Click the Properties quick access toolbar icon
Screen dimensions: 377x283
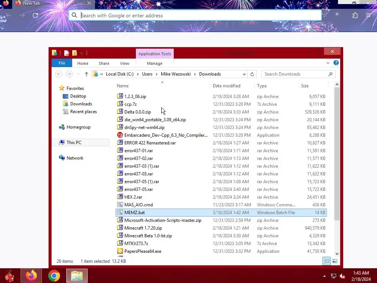[67, 53]
